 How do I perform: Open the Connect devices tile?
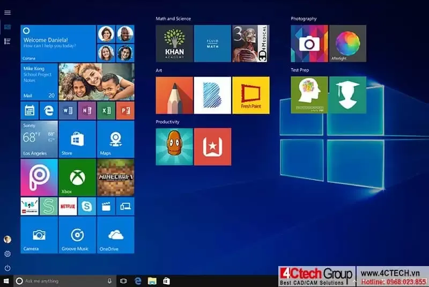(125, 207)
